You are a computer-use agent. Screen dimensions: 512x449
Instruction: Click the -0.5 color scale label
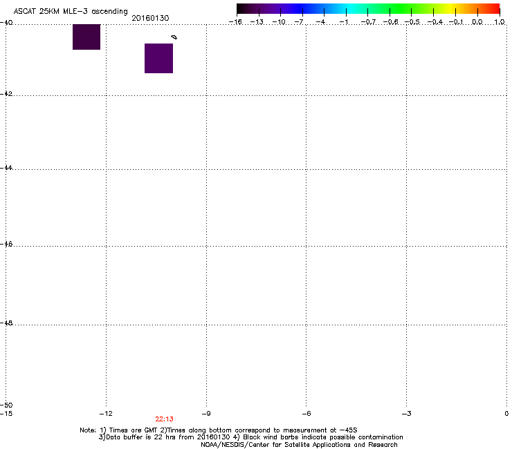412,22
